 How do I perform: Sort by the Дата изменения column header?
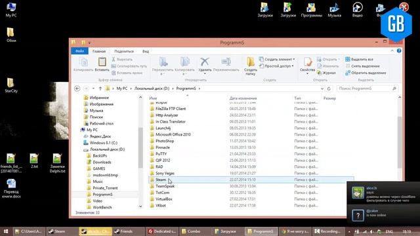pyautogui.click(x=243, y=98)
